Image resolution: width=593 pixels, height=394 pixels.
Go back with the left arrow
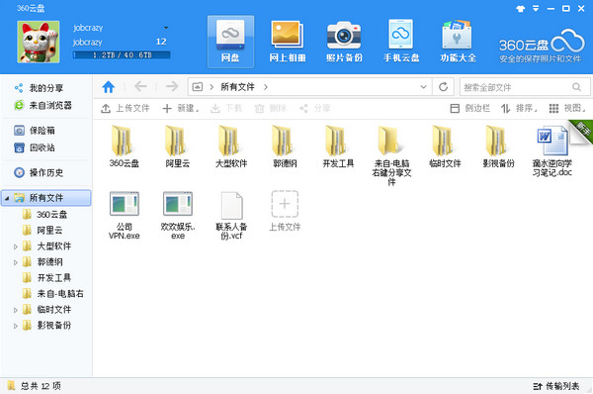click(140, 87)
